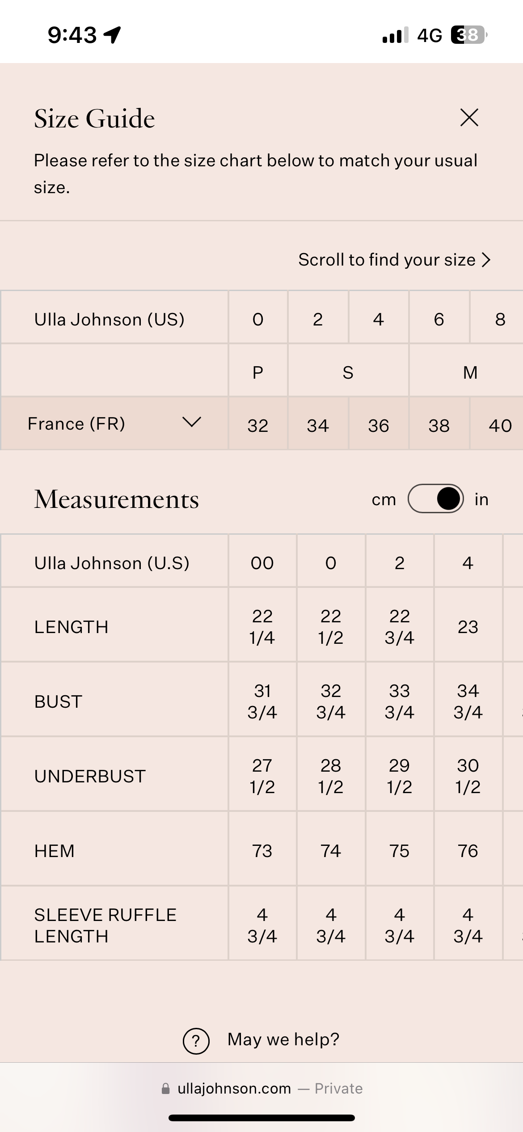The image size is (523, 1132).
Task: Click the arrow after Scroll to find your size
Action: pyautogui.click(x=486, y=260)
